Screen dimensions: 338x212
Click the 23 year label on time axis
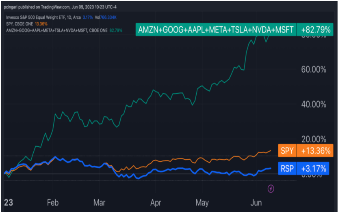[x=9, y=203]
